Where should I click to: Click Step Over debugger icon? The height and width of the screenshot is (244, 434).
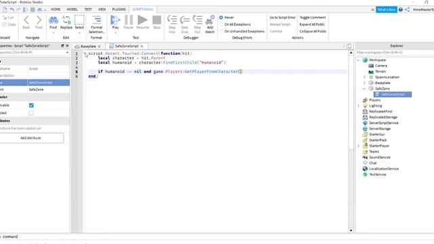pyautogui.click(x=184, y=20)
